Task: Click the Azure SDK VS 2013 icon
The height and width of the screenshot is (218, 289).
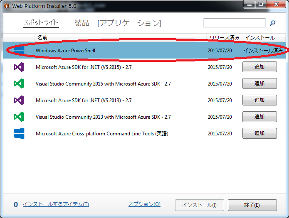Action: point(19,100)
